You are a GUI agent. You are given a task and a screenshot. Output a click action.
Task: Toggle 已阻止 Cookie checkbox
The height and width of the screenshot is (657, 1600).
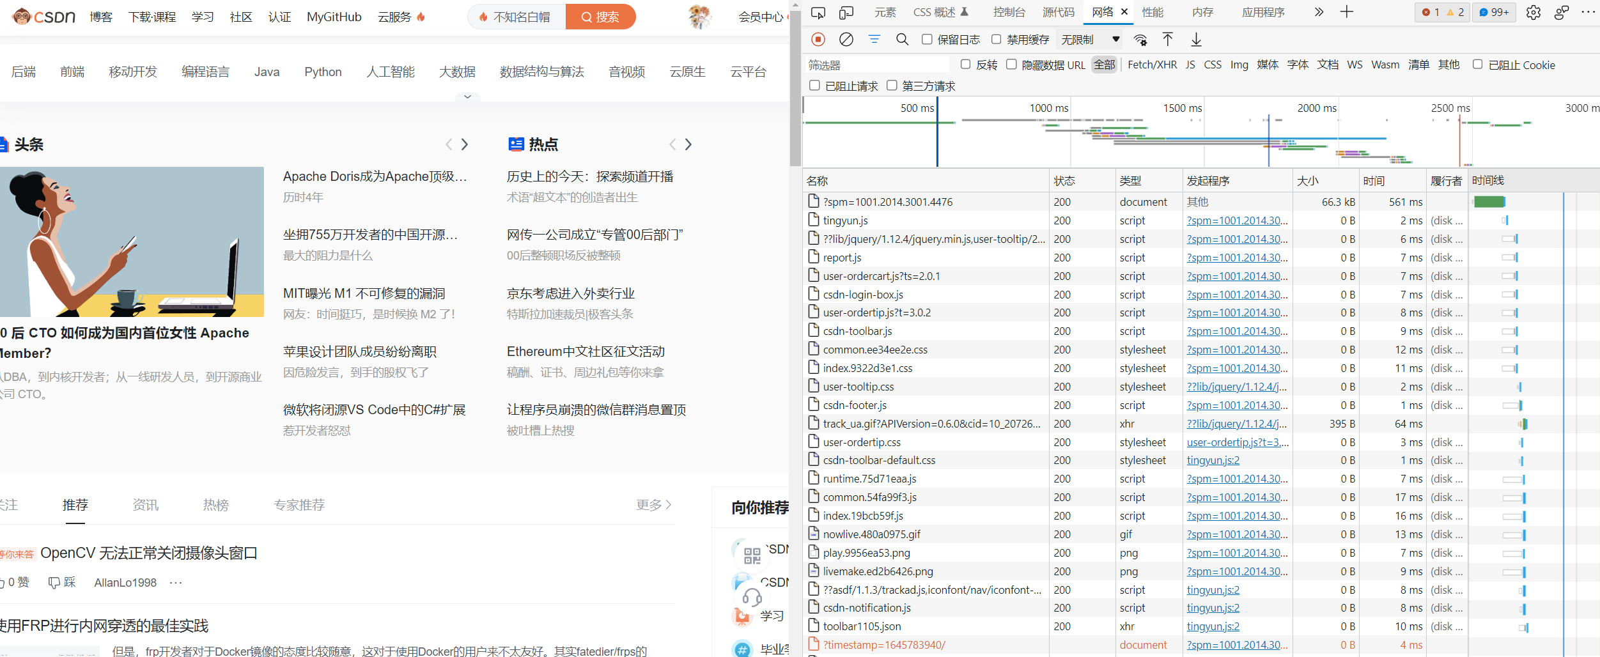pyautogui.click(x=1477, y=65)
